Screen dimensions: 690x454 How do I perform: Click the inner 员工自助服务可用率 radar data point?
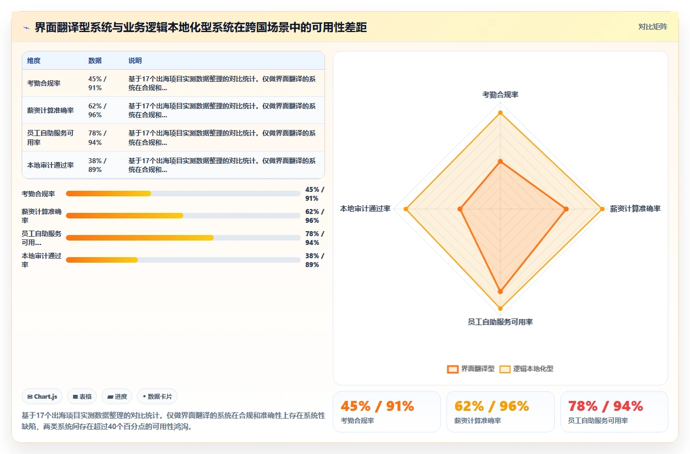coord(500,291)
